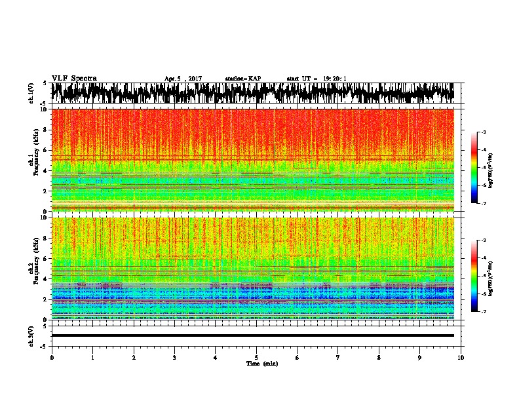This screenshot has height=401, width=519.
Task: Click the ch.1 spectrogram color scale bar
Action: pyautogui.click(x=474, y=168)
